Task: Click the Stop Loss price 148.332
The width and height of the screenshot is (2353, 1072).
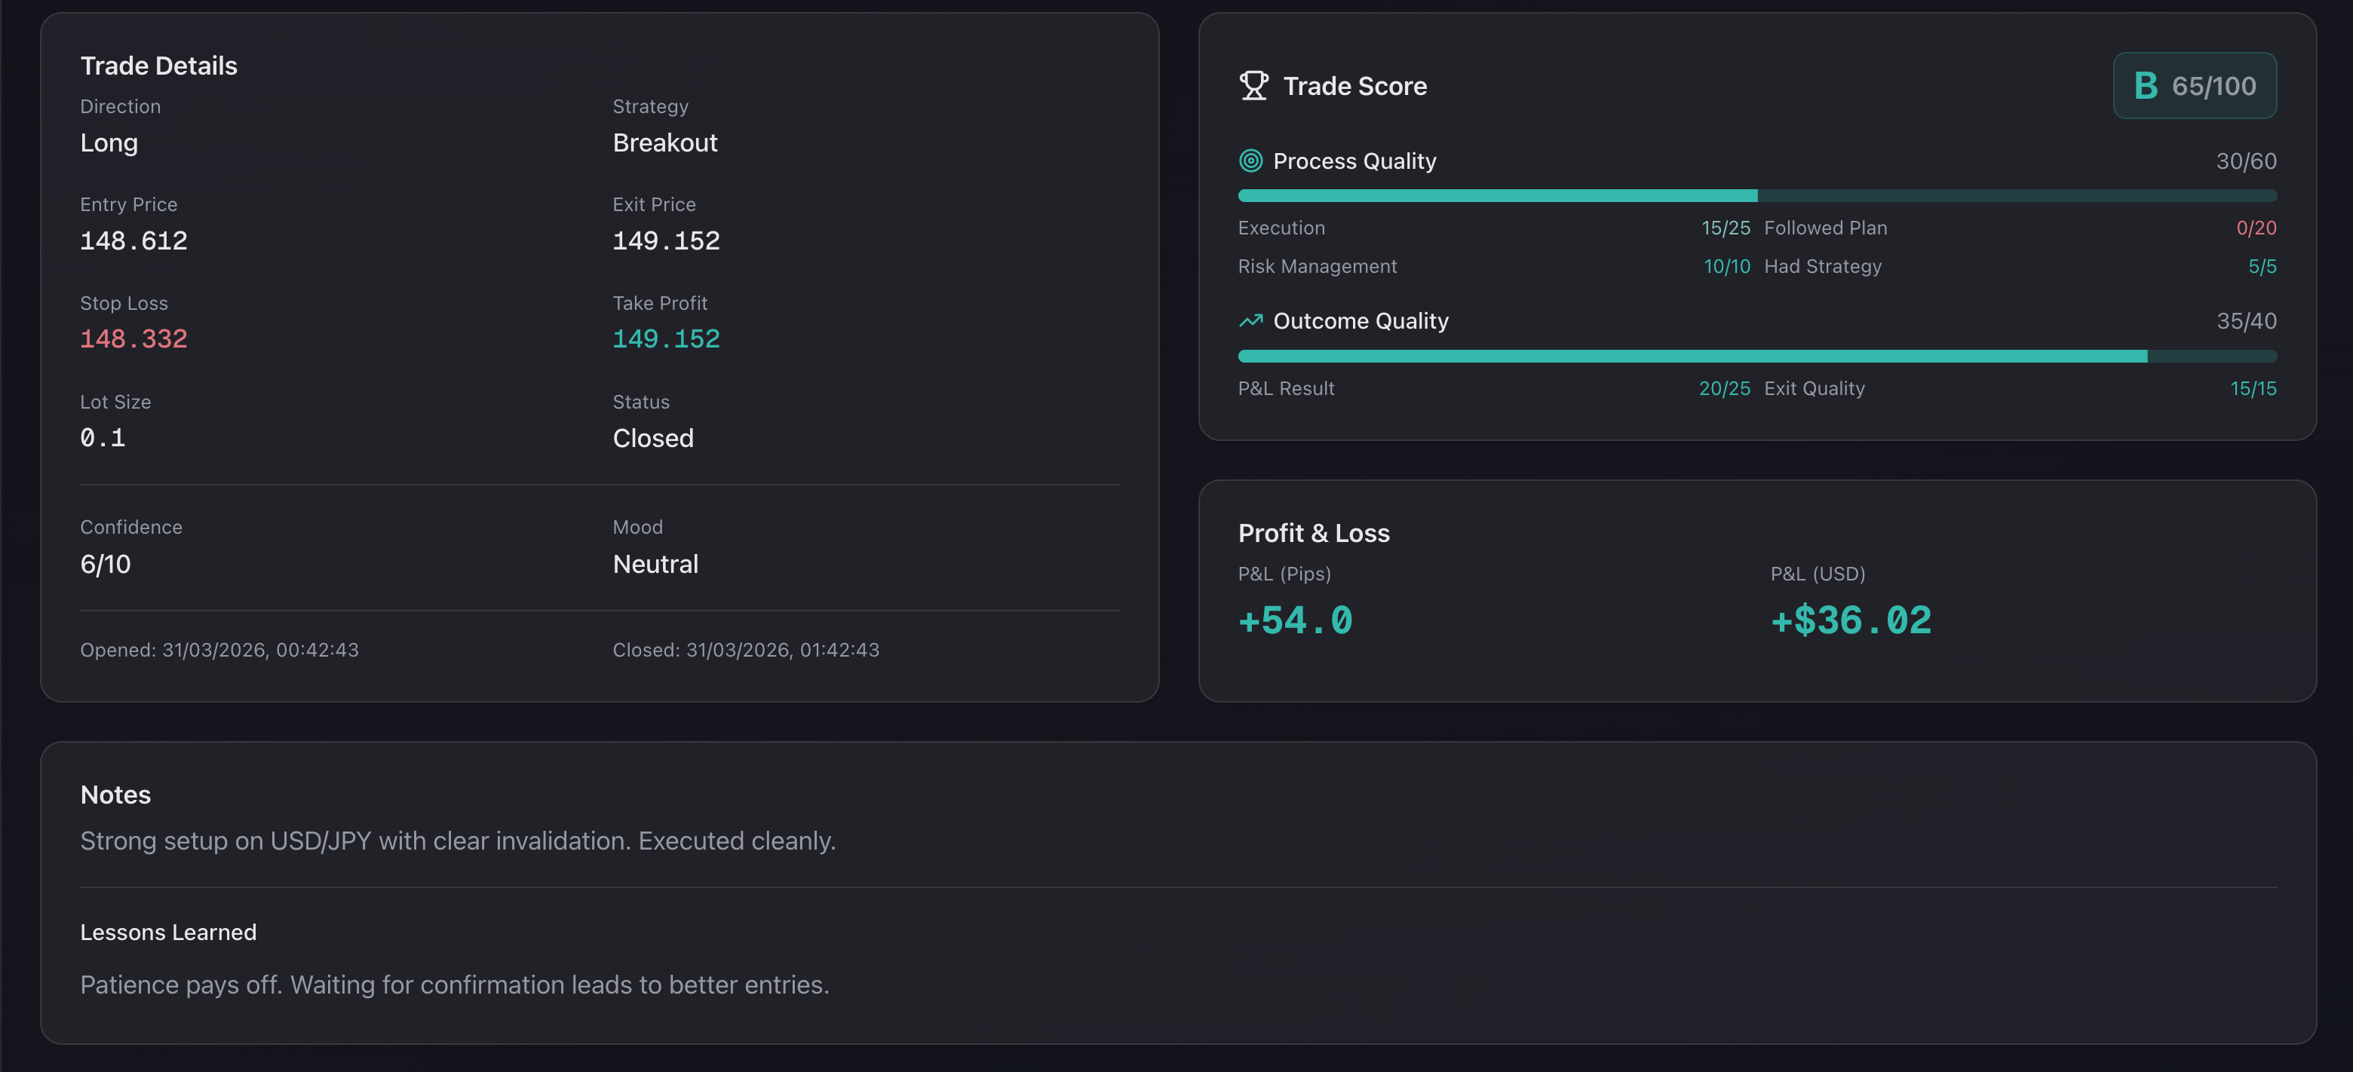Action: point(134,338)
